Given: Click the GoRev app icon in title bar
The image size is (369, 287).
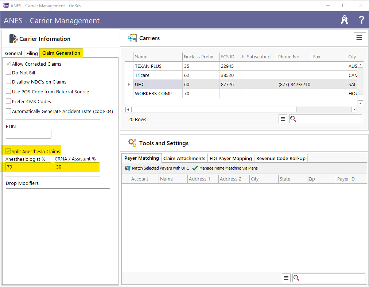Looking at the screenshot, I should pyautogui.click(x=5, y=5).
